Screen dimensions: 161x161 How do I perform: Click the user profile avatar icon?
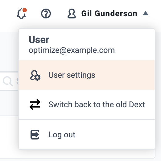point(72,14)
